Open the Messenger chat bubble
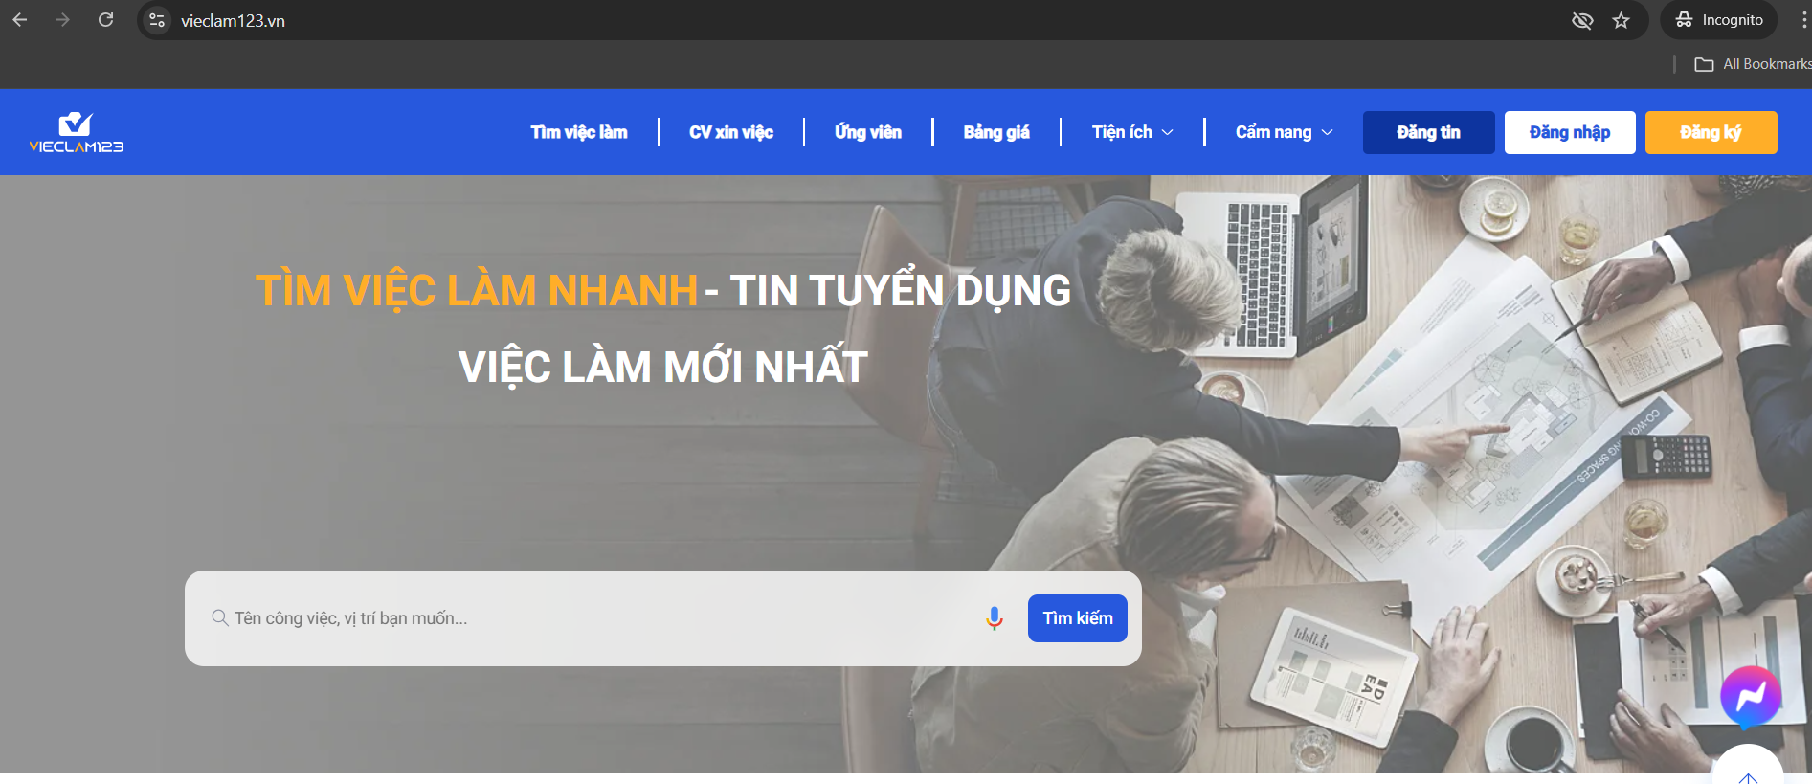The height and width of the screenshot is (784, 1812). click(1751, 696)
